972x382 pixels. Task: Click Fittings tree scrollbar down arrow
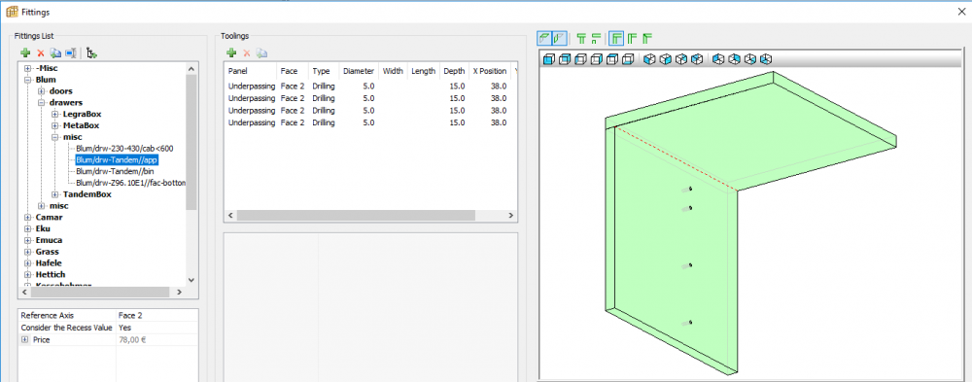click(x=191, y=280)
